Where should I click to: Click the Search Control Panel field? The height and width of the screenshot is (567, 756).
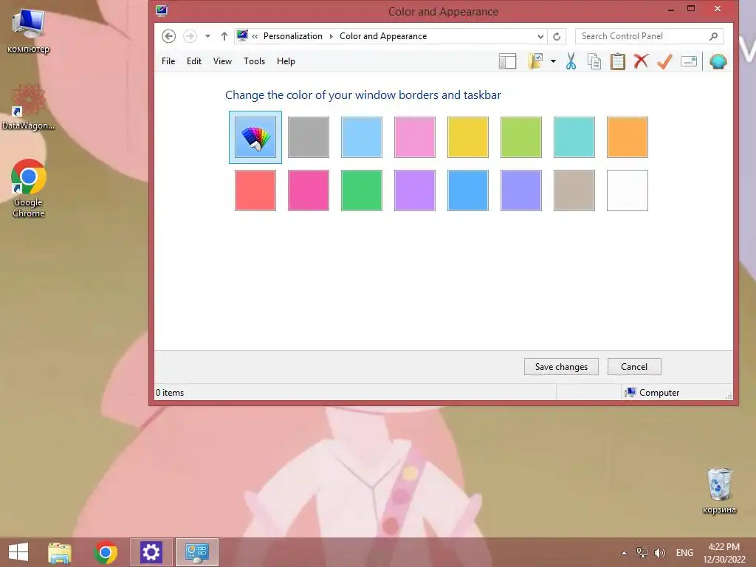649,36
